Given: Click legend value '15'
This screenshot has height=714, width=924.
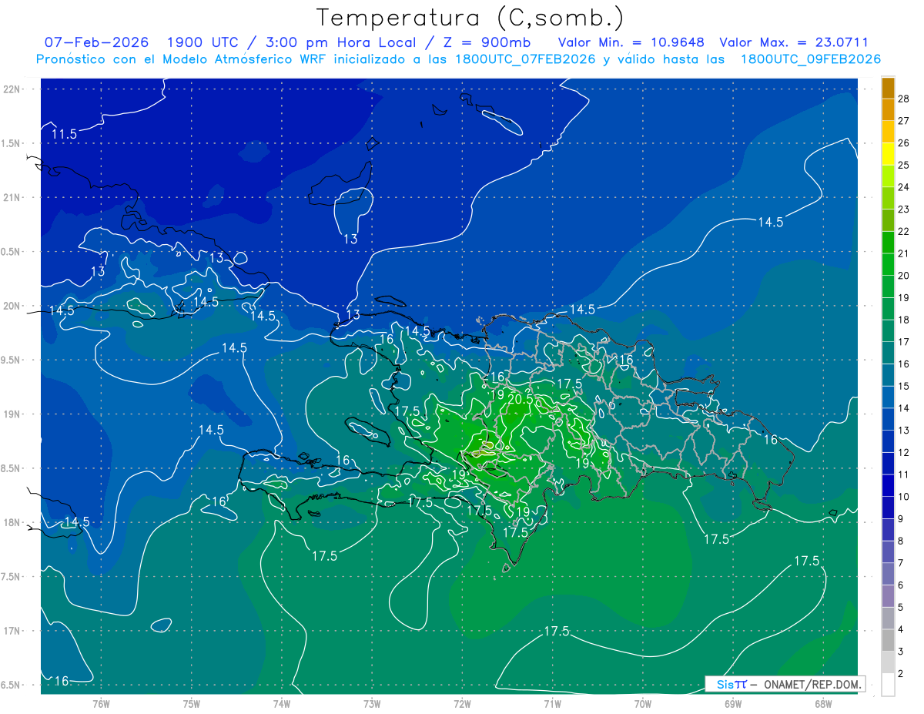Looking at the screenshot, I should click(904, 386).
